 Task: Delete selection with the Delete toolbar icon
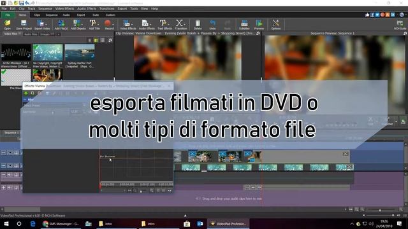coord(198,25)
